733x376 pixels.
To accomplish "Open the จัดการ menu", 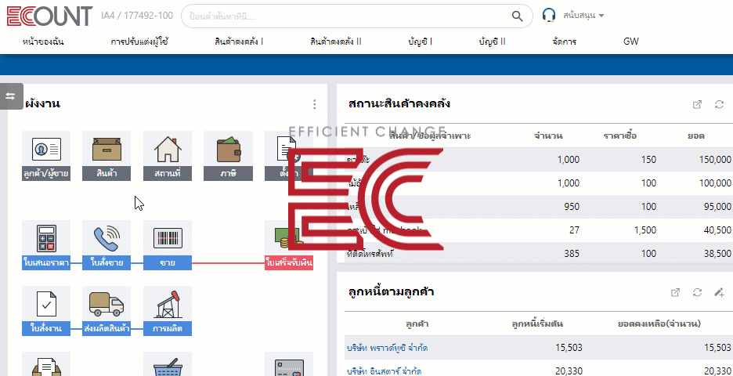I will 565,42.
